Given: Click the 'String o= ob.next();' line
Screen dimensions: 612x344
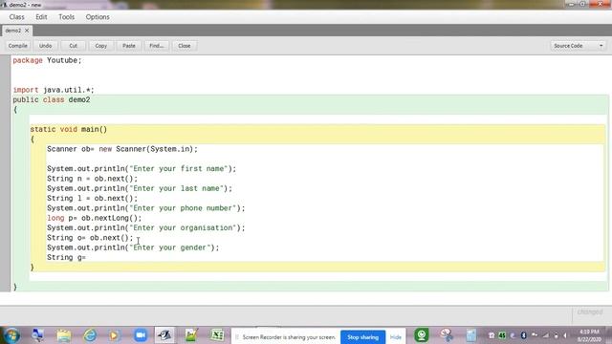Looking at the screenshot, I should tap(90, 238).
